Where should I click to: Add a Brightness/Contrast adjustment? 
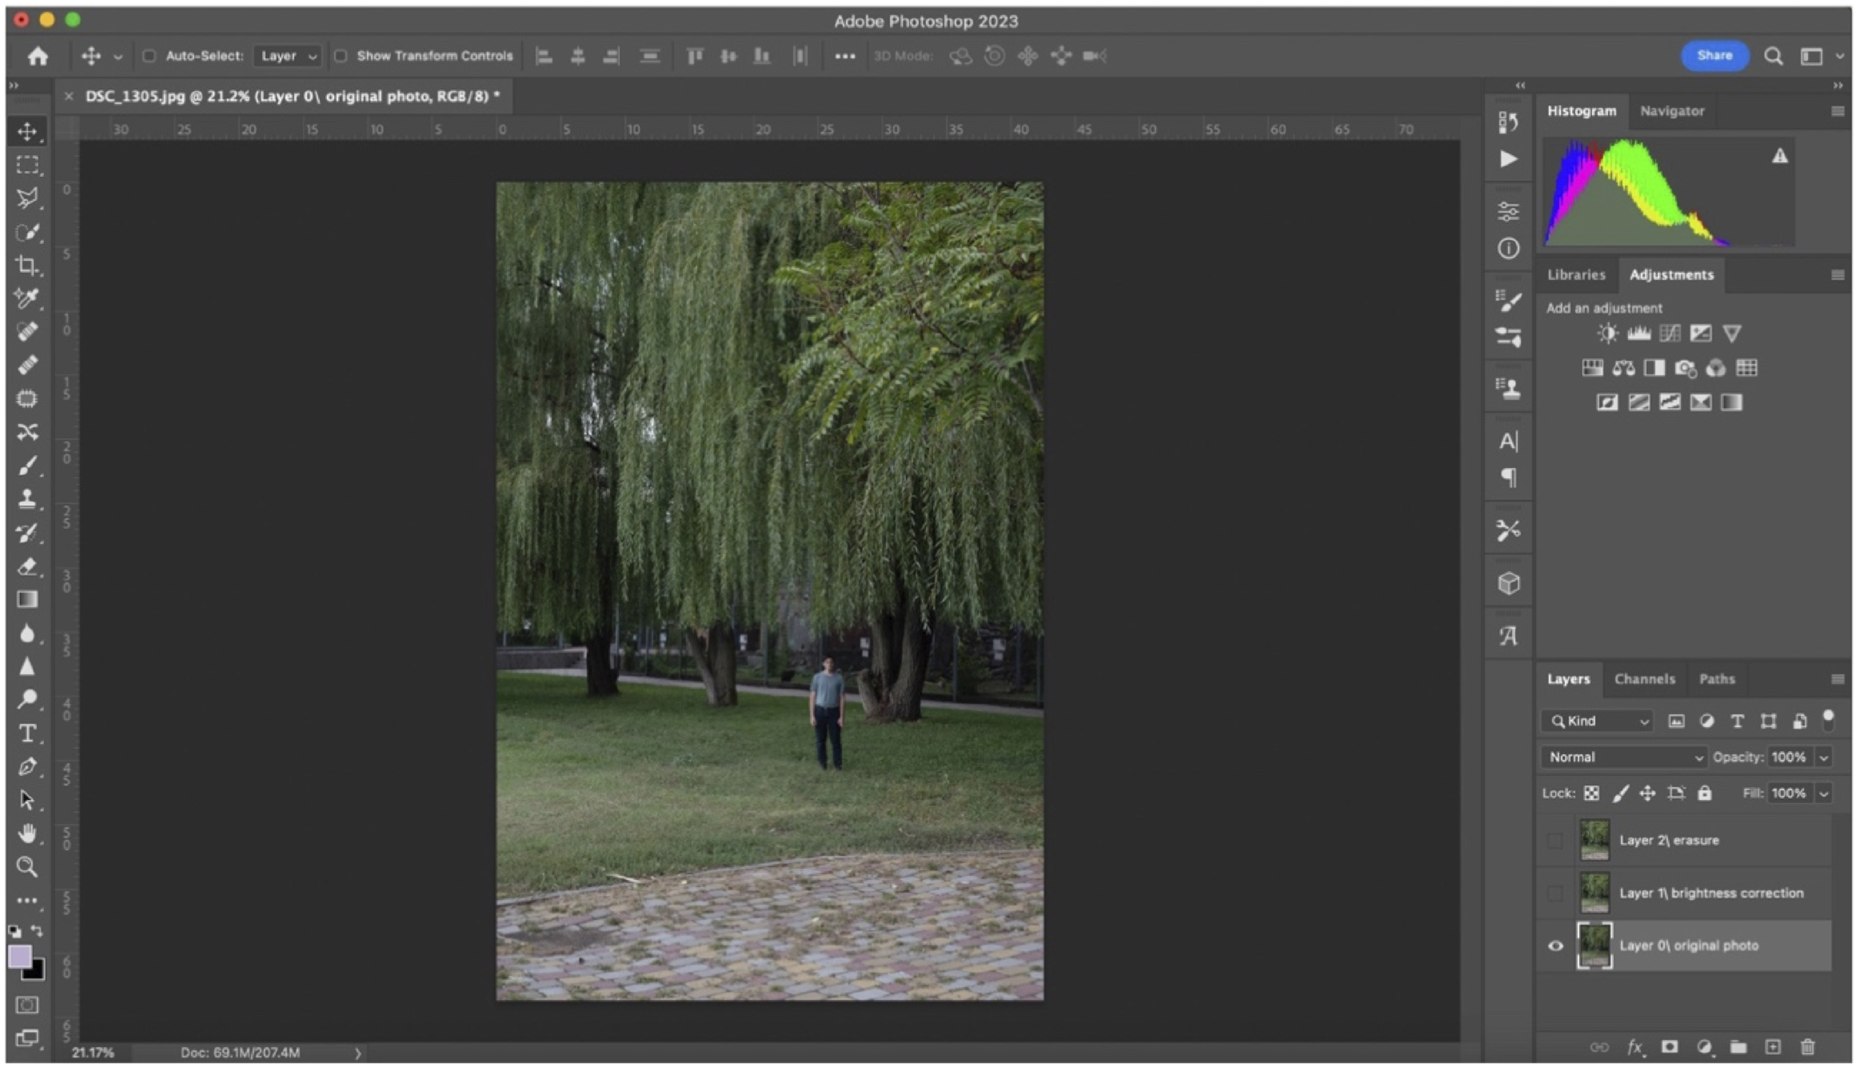[x=1607, y=334]
